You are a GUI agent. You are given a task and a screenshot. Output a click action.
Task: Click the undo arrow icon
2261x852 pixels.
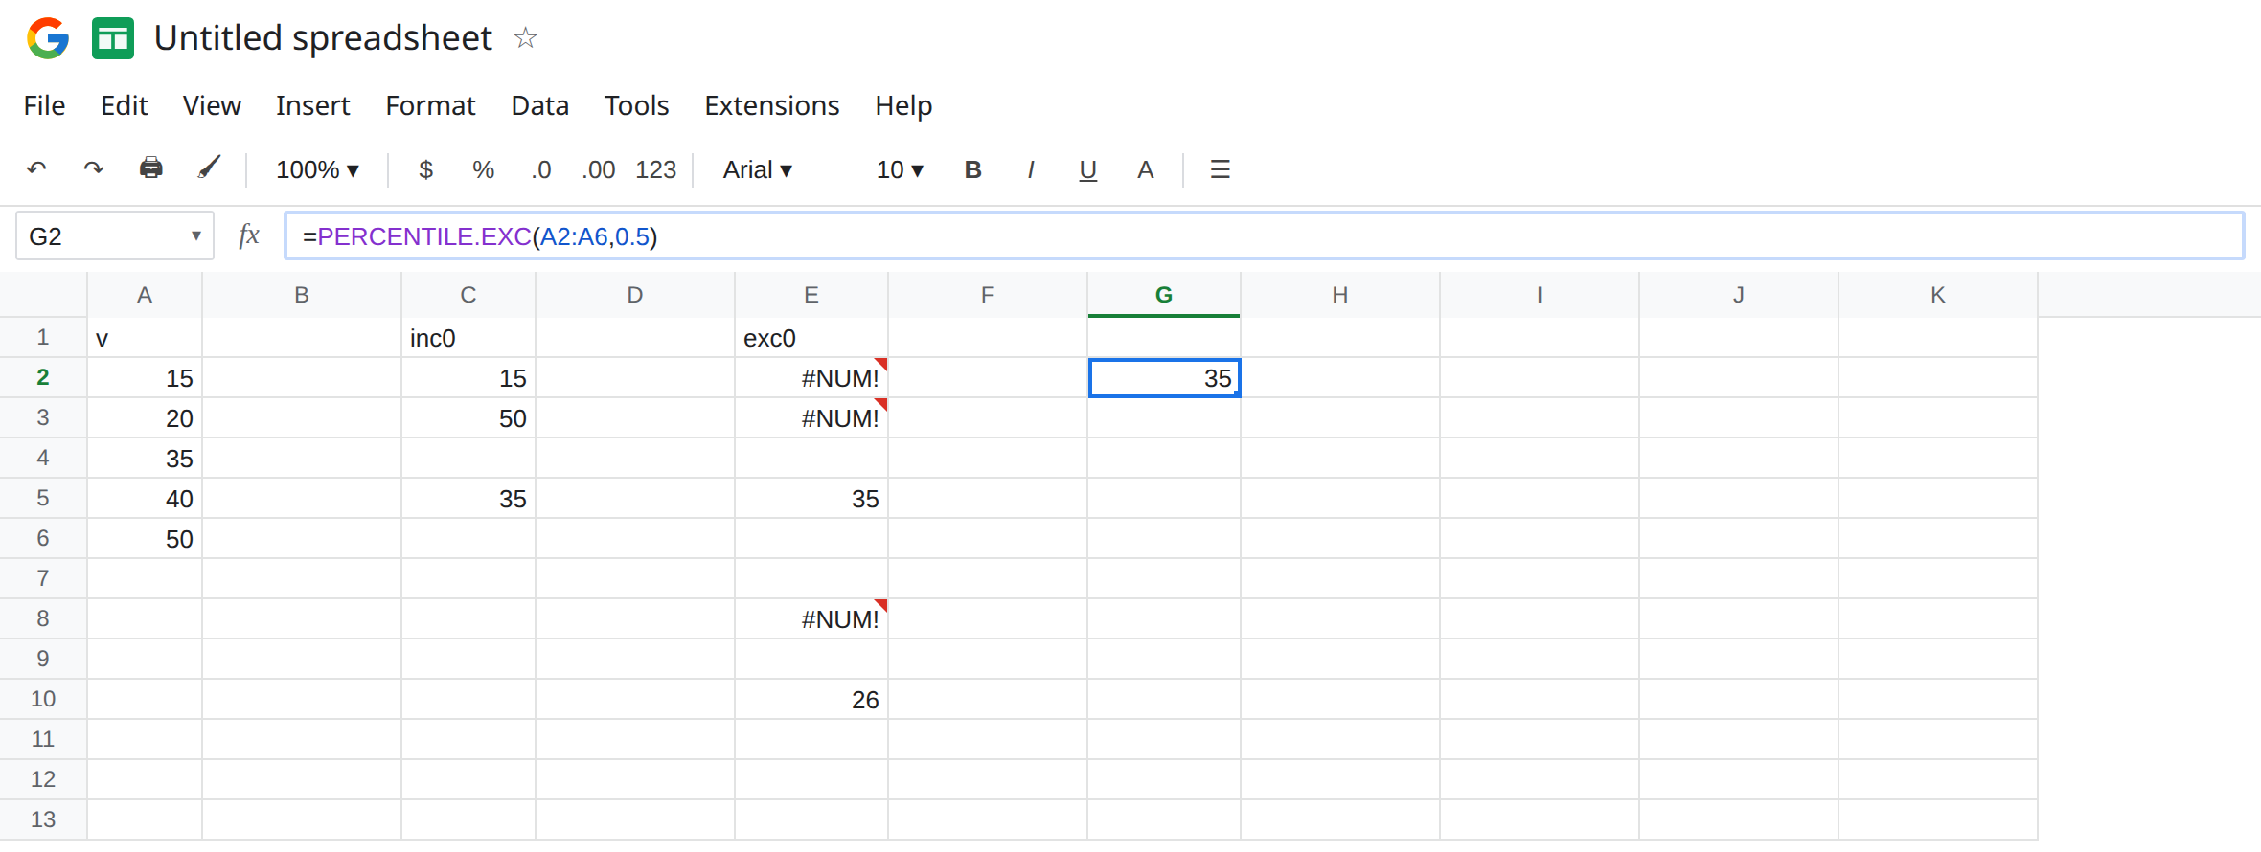tap(36, 169)
